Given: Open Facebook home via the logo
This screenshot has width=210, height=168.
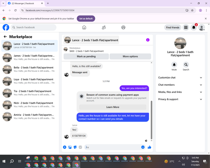Looking at the screenshot, I should (x=6, y=27).
